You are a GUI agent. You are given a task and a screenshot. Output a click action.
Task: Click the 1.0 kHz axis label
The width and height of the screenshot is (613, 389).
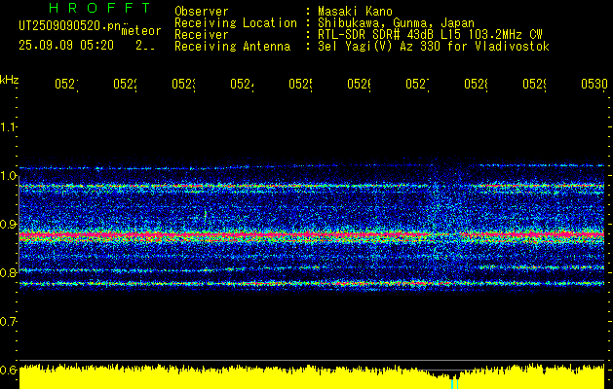[x=9, y=176]
